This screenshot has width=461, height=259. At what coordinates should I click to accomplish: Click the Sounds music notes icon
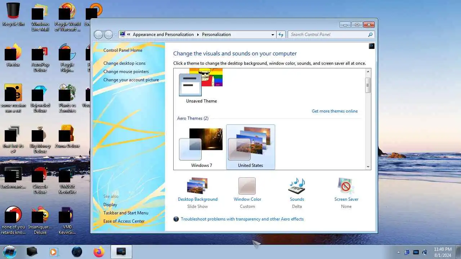297,186
